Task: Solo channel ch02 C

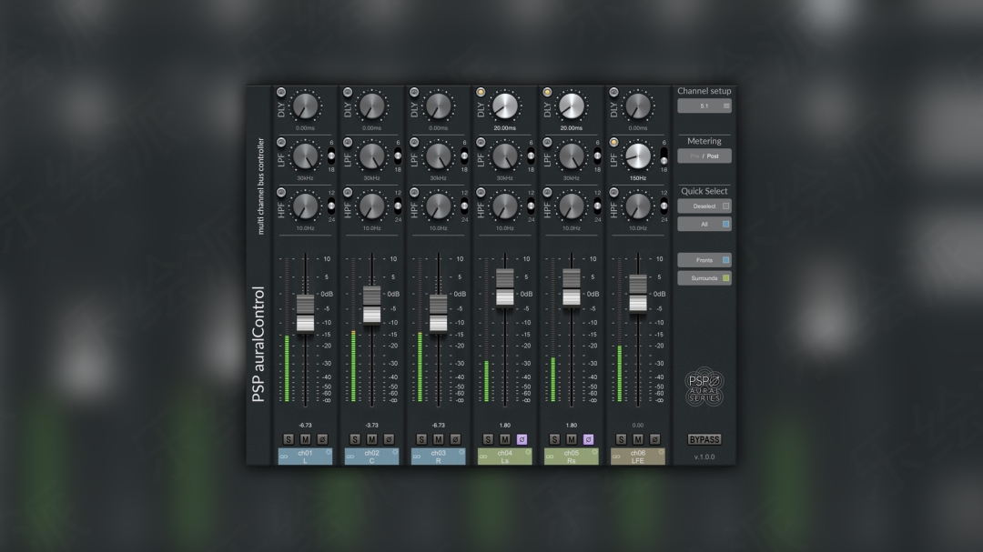Action: 355,439
